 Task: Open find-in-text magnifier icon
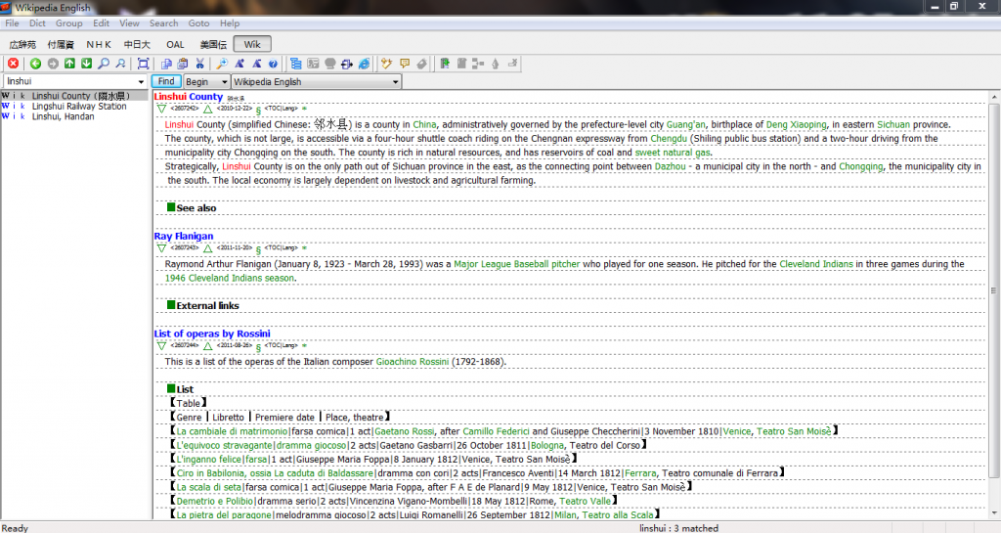tap(222, 64)
